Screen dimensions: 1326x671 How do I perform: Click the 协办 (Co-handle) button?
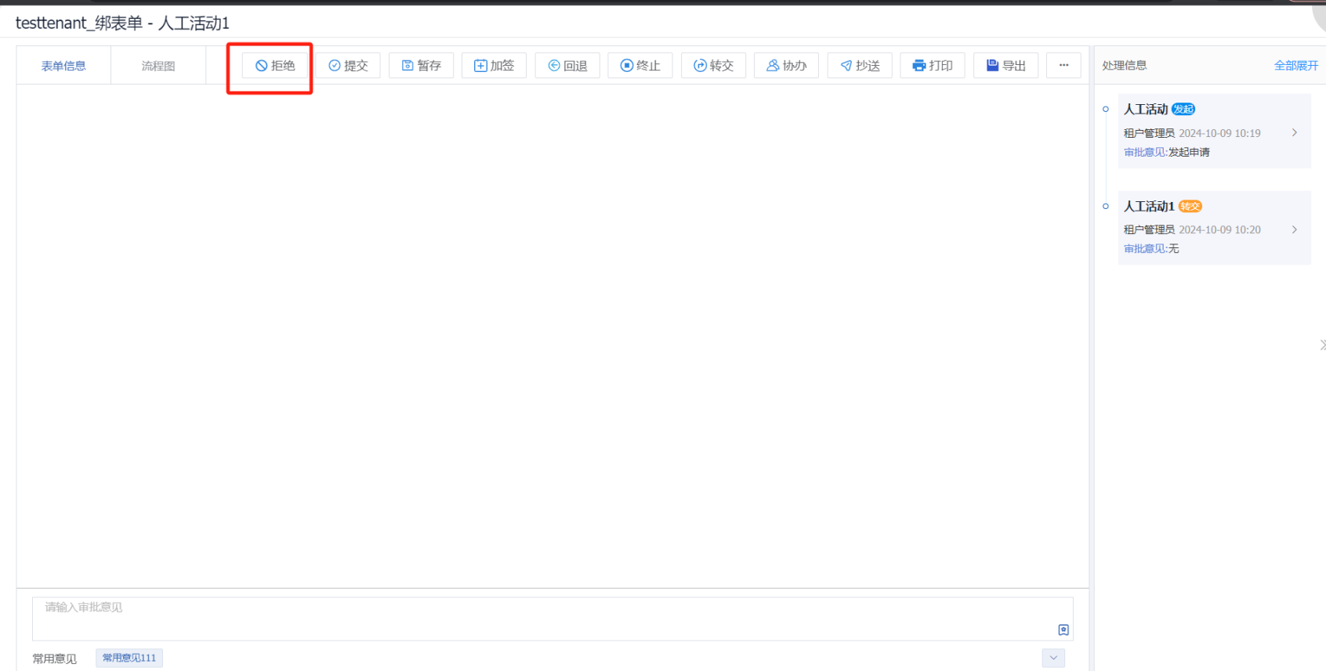786,66
